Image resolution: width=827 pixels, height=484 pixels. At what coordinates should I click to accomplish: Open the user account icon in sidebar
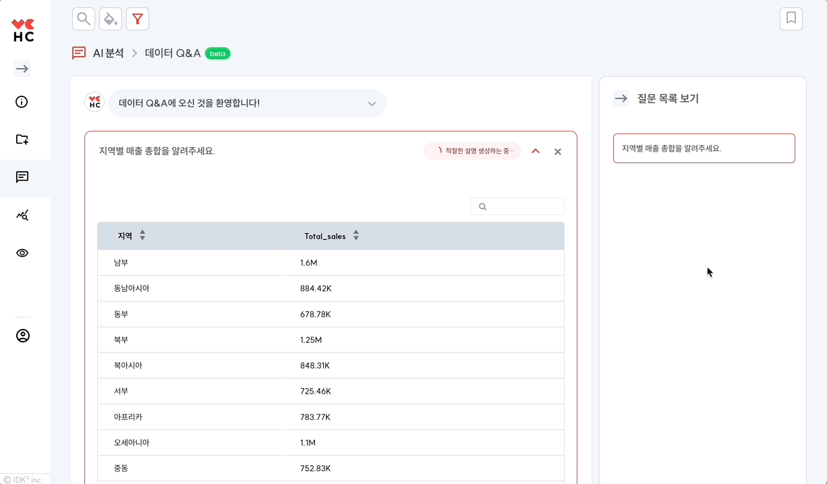23,336
